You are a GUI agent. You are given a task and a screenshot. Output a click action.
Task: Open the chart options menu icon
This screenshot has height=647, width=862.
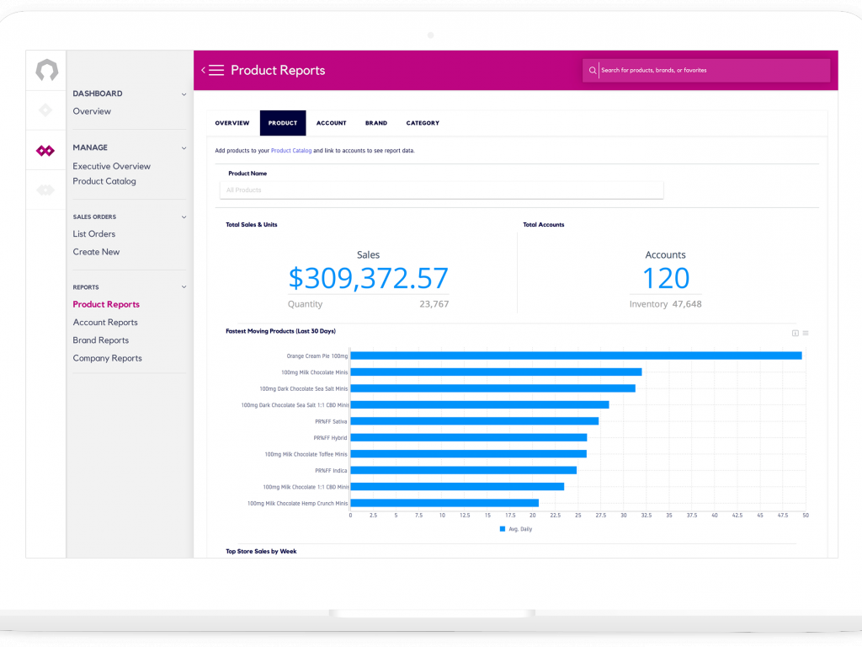tap(806, 333)
